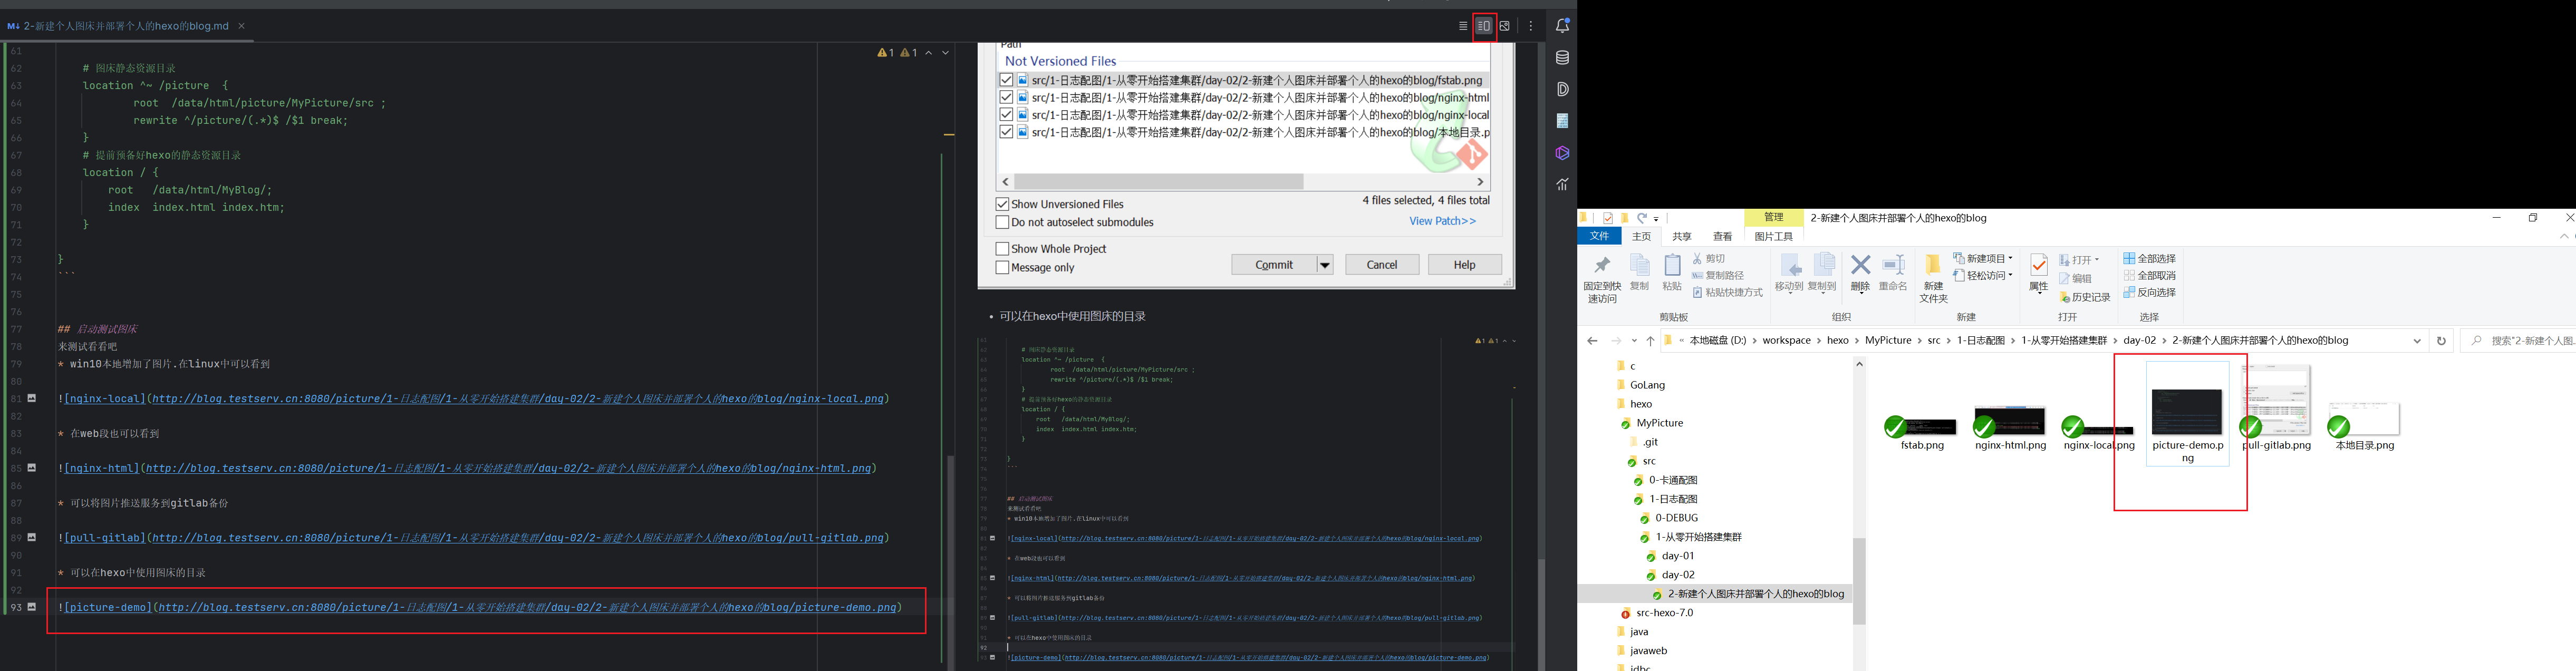
Task: Toggle fold marker on line 93
Action: point(32,607)
